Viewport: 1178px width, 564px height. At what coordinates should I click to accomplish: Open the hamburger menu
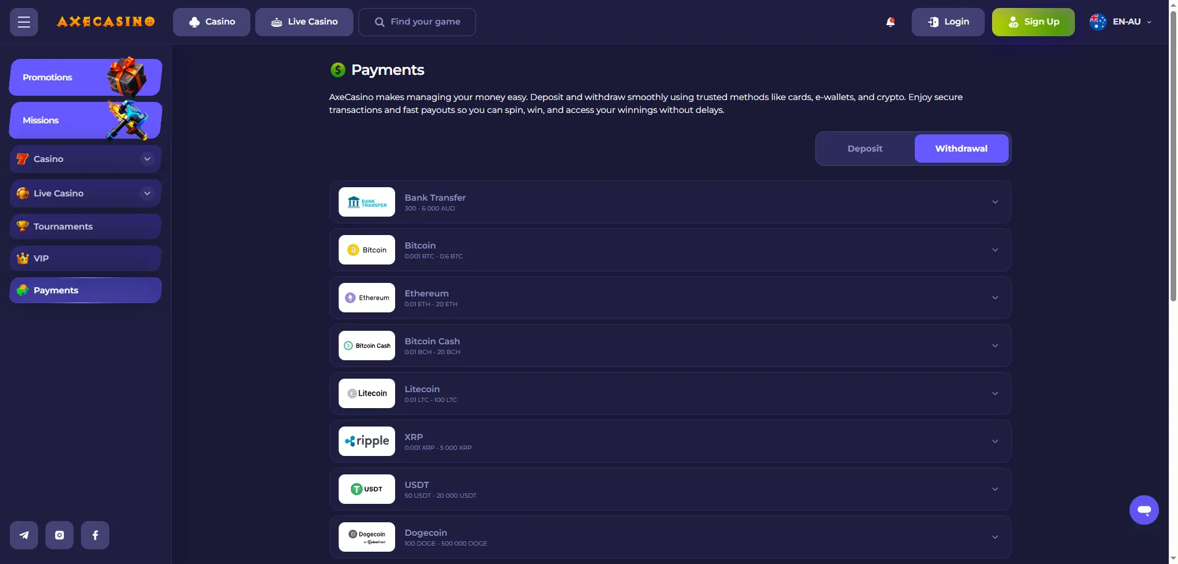24,22
